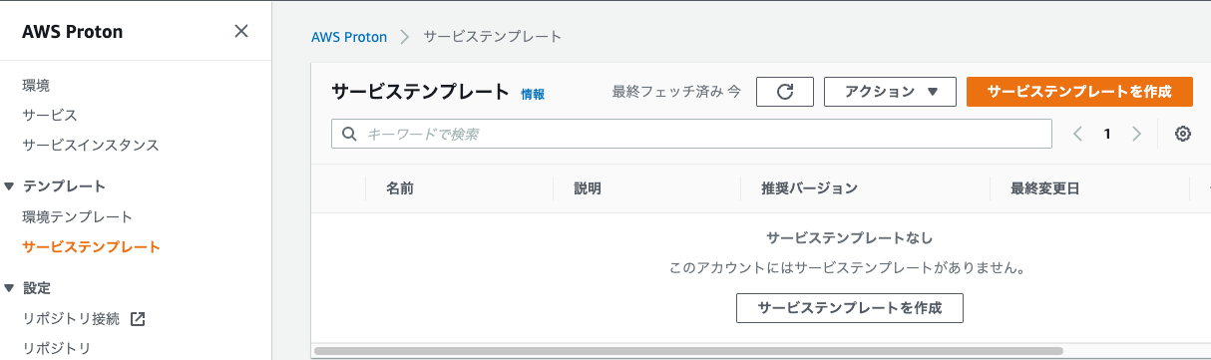This screenshot has width=1211, height=360.
Task: Open the アクション dropdown
Action: (x=890, y=91)
